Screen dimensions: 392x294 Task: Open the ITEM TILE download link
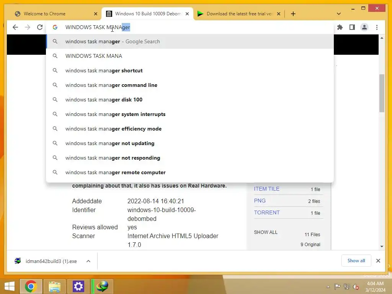click(267, 189)
